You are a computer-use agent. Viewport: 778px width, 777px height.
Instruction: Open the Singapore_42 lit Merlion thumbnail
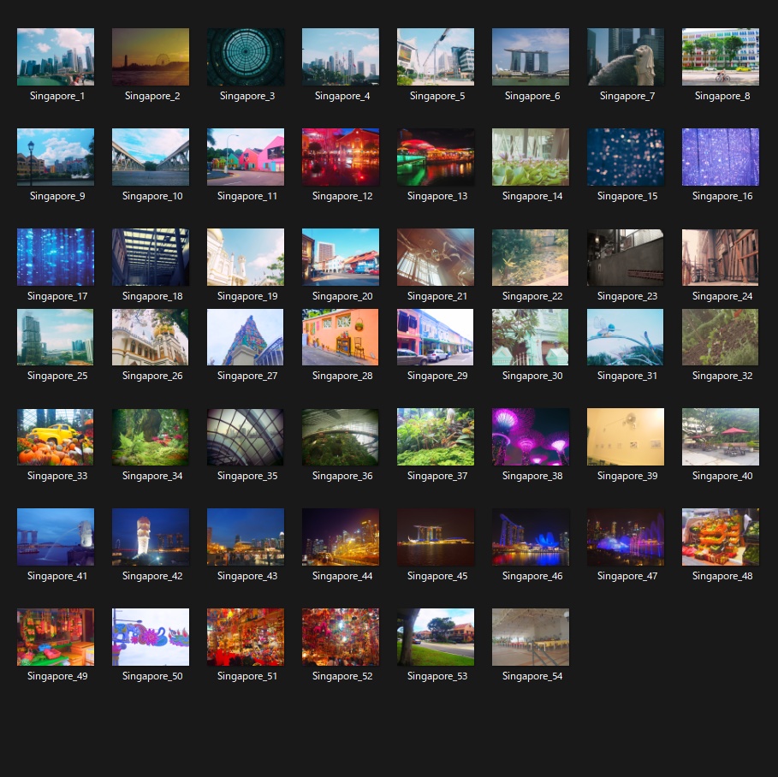(151, 537)
